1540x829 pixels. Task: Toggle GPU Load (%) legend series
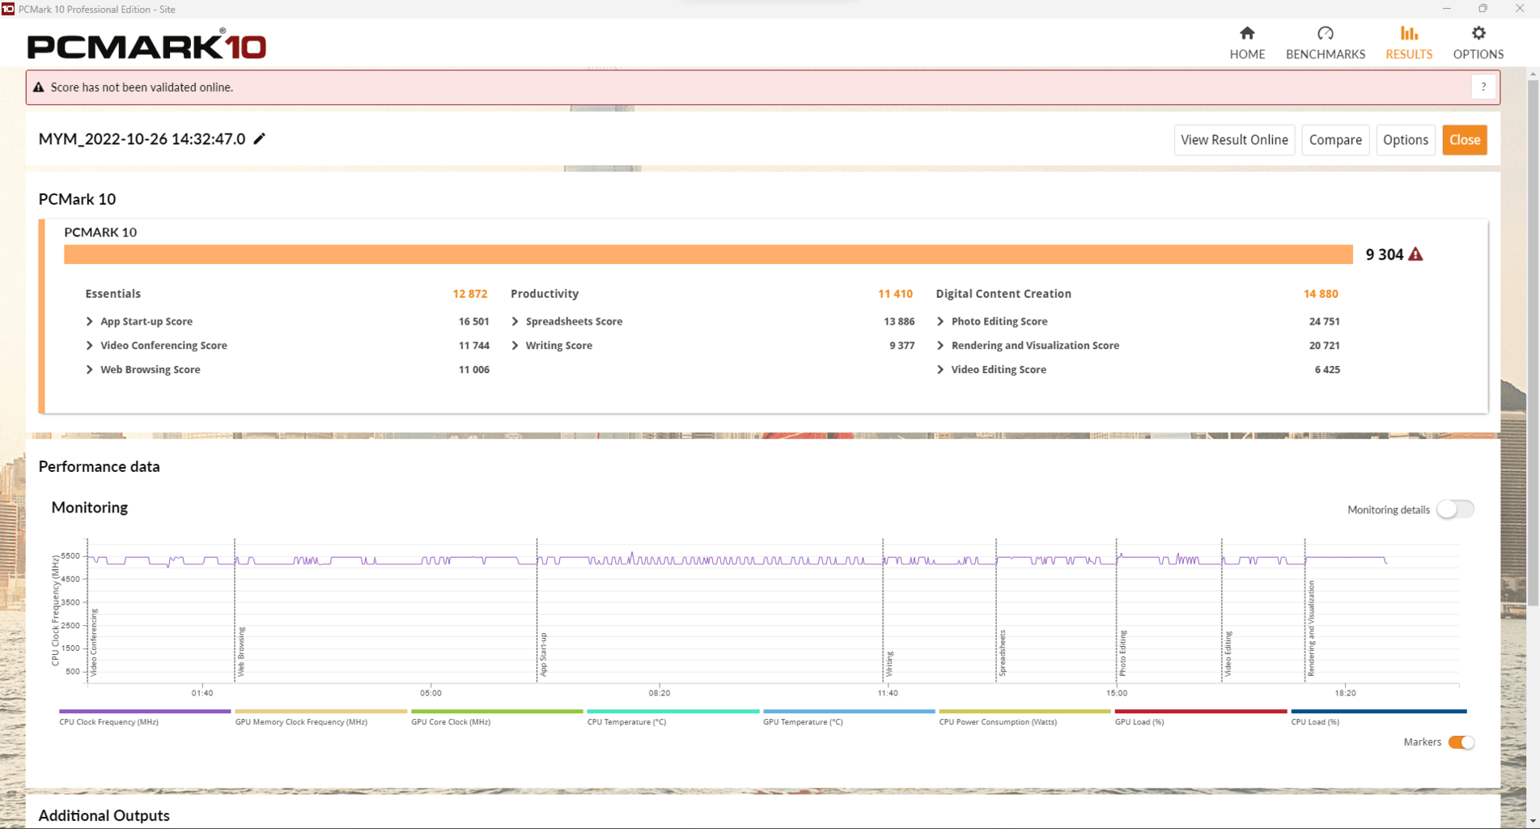[1201, 716]
